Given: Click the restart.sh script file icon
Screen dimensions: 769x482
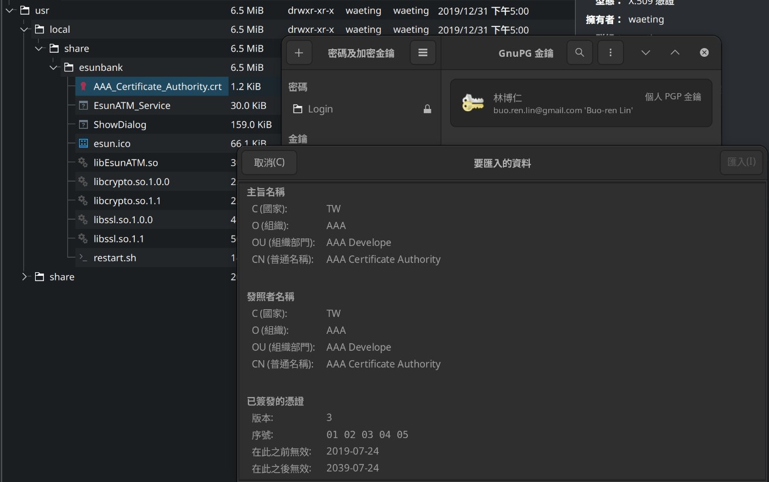Looking at the screenshot, I should [83, 258].
